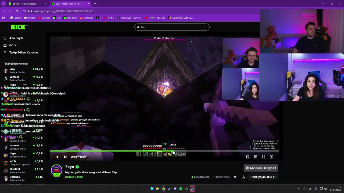Play the paused clip
The width and height of the screenshot is (344, 193).
pyautogui.click(x=58, y=157)
